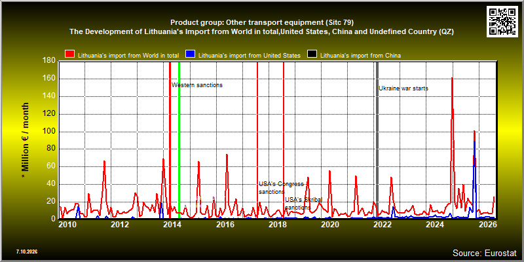Click the QR code in the corner
Screen dimensions: 524x262
[502, 21]
